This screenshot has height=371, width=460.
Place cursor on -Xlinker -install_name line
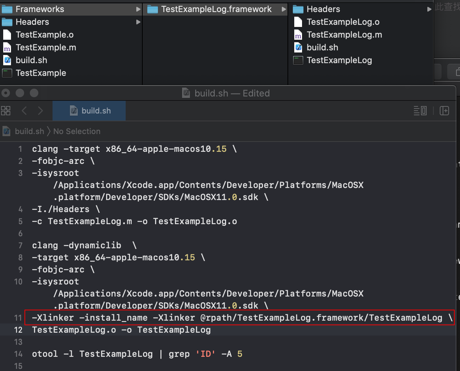[x=242, y=318]
